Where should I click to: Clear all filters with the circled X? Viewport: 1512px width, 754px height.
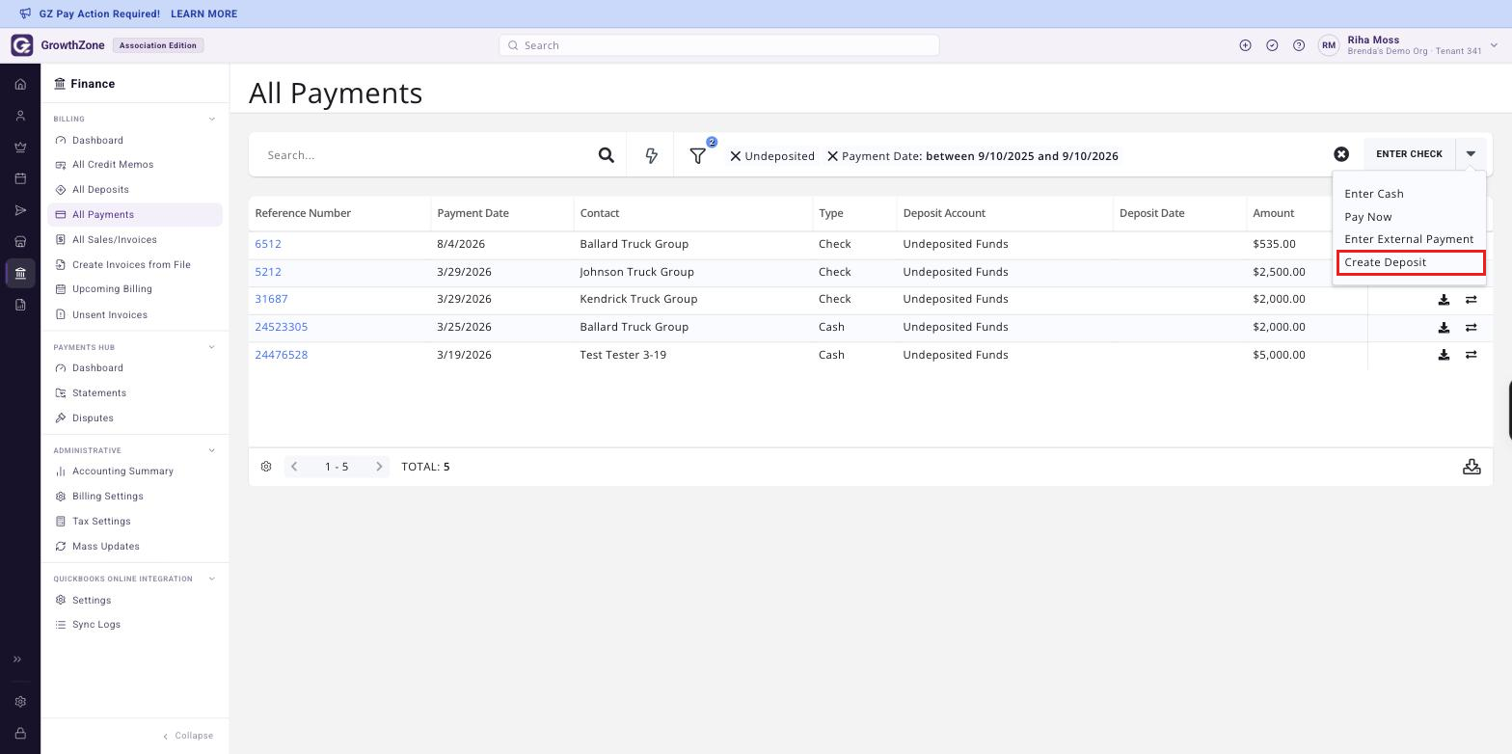(1341, 154)
